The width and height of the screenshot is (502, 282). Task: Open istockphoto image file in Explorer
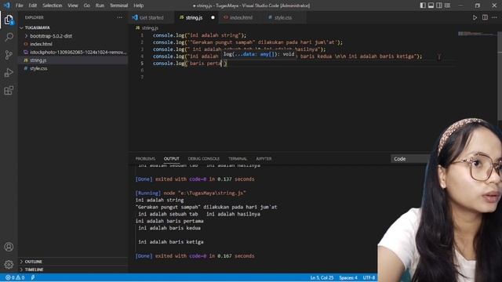click(78, 52)
